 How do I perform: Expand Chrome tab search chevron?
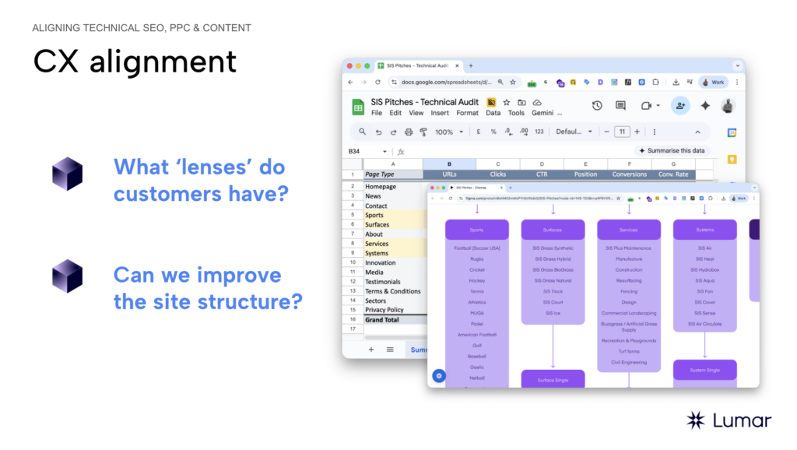pyautogui.click(x=738, y=65)
